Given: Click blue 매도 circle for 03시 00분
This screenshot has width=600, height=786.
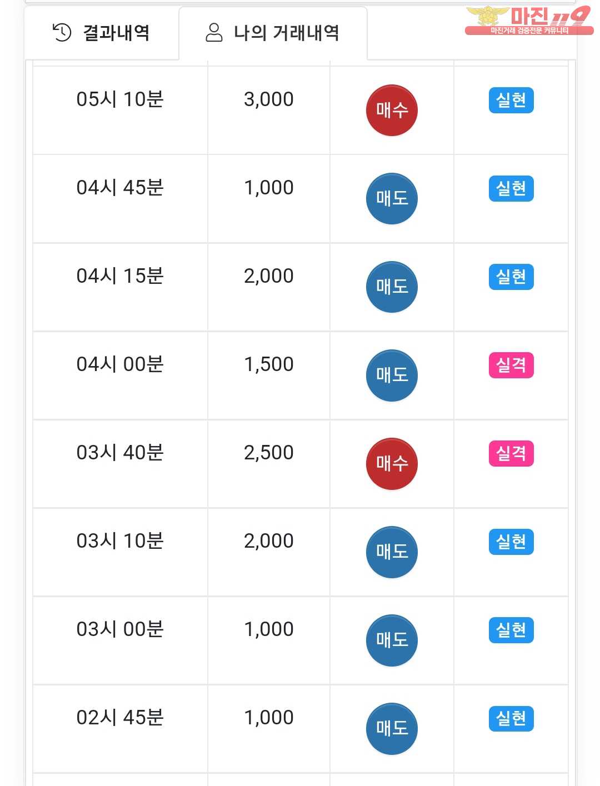Looking at the screenshot, I should point(392,640).
